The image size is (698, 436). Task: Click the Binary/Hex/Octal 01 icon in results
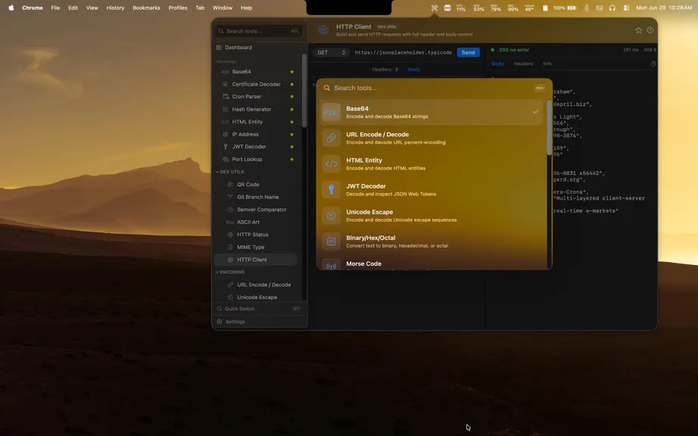click(331, 241)
